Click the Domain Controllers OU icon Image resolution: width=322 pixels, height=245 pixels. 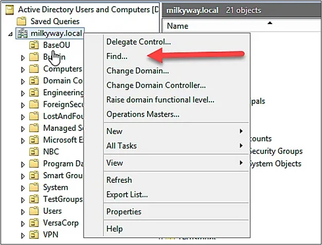click(34, 81)
